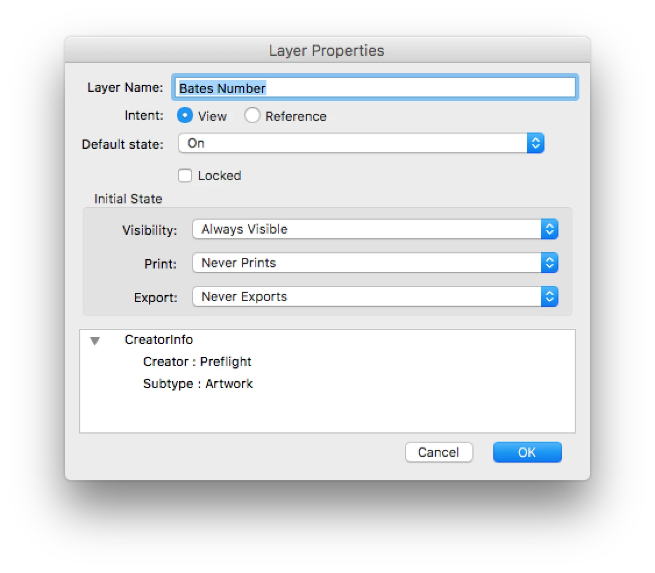Open the Visibility dropdown showing Always Visible
655x573 pixels.
pyautogui.click(x=375, y=230)
